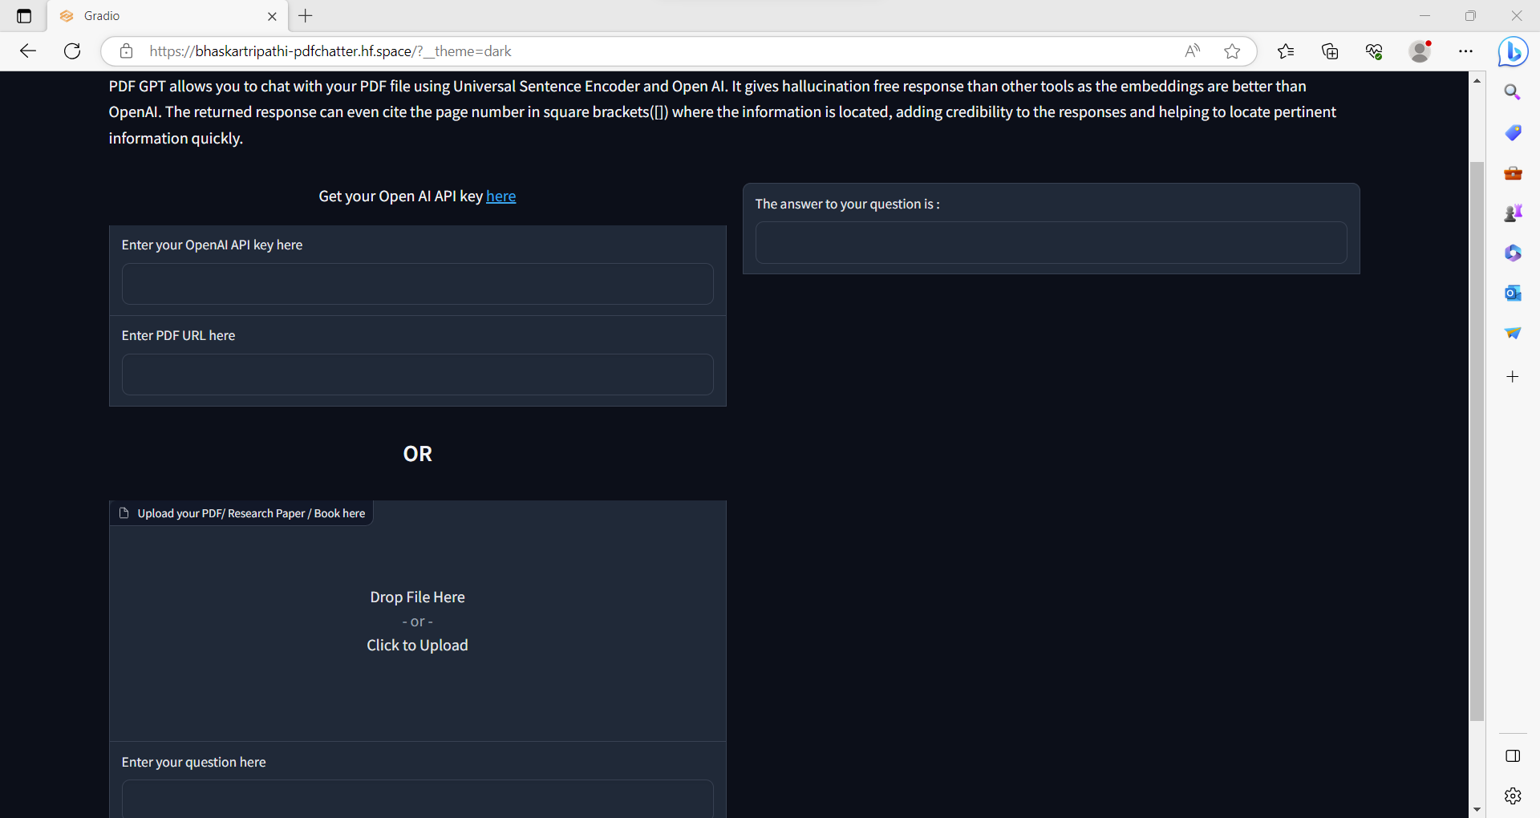
Task: Close the Gradio tab
Action: tap(272, 16)
